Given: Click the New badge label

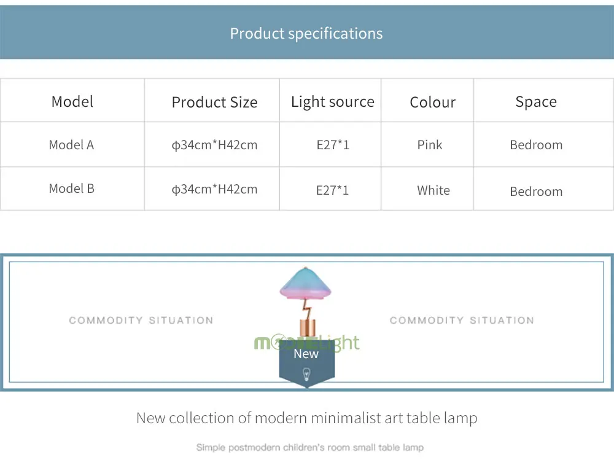Looking at the screenshot, I should (306, 354).
